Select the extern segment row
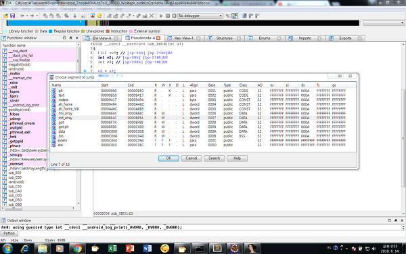406x254 pixels. tap(199, 140)
